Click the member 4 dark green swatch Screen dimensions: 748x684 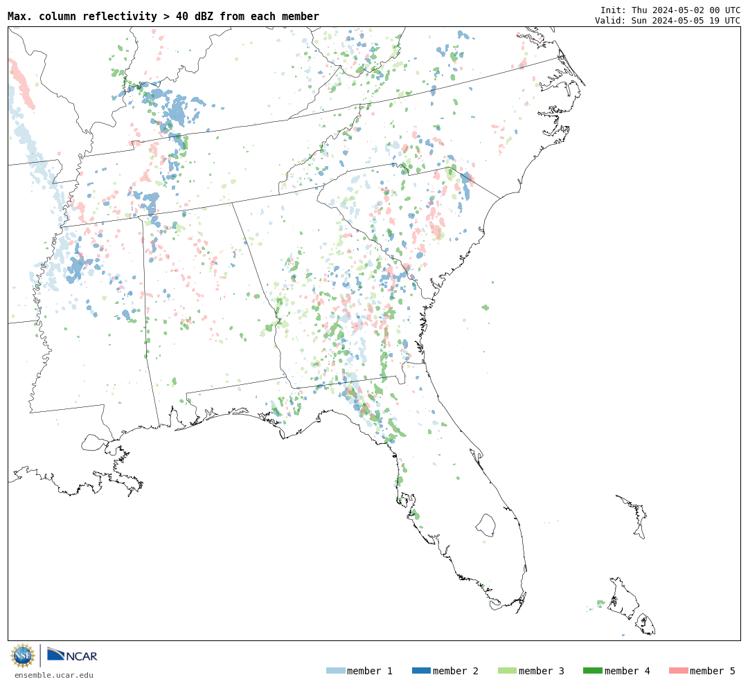pyautogui.click(x=592, y=671)
